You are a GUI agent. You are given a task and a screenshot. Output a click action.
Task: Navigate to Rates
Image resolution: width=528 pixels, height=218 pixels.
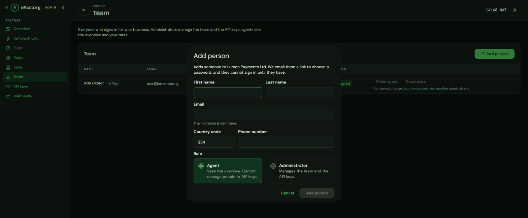point(35,58)
